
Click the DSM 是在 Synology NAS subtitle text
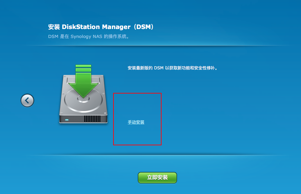click(x=88, y=36)
